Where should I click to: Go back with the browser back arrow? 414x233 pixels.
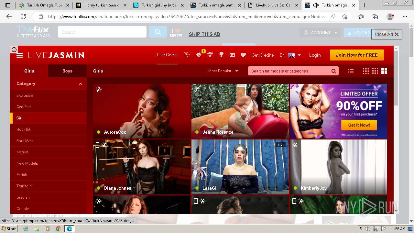tap(9, 17)
